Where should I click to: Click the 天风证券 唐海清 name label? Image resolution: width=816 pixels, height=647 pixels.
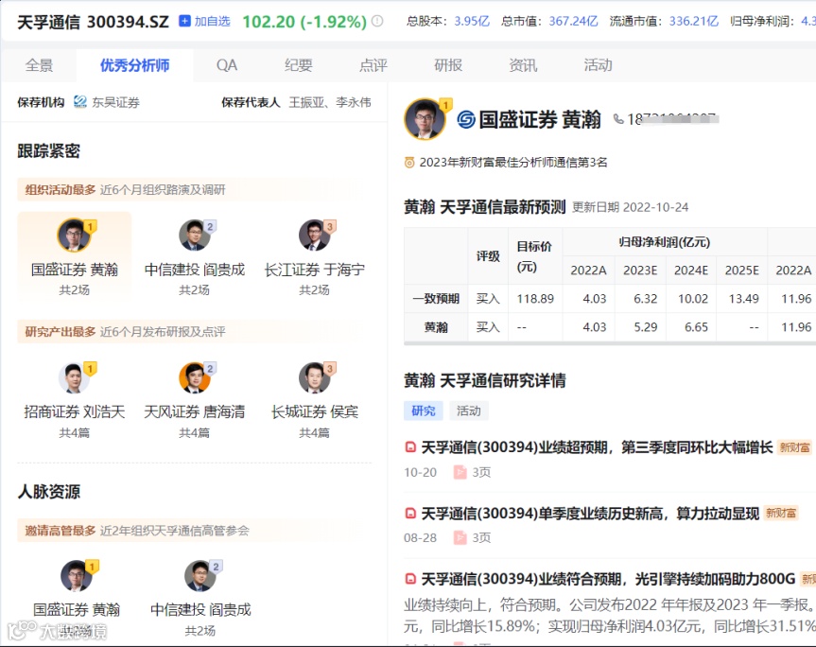tap(195, 412)
